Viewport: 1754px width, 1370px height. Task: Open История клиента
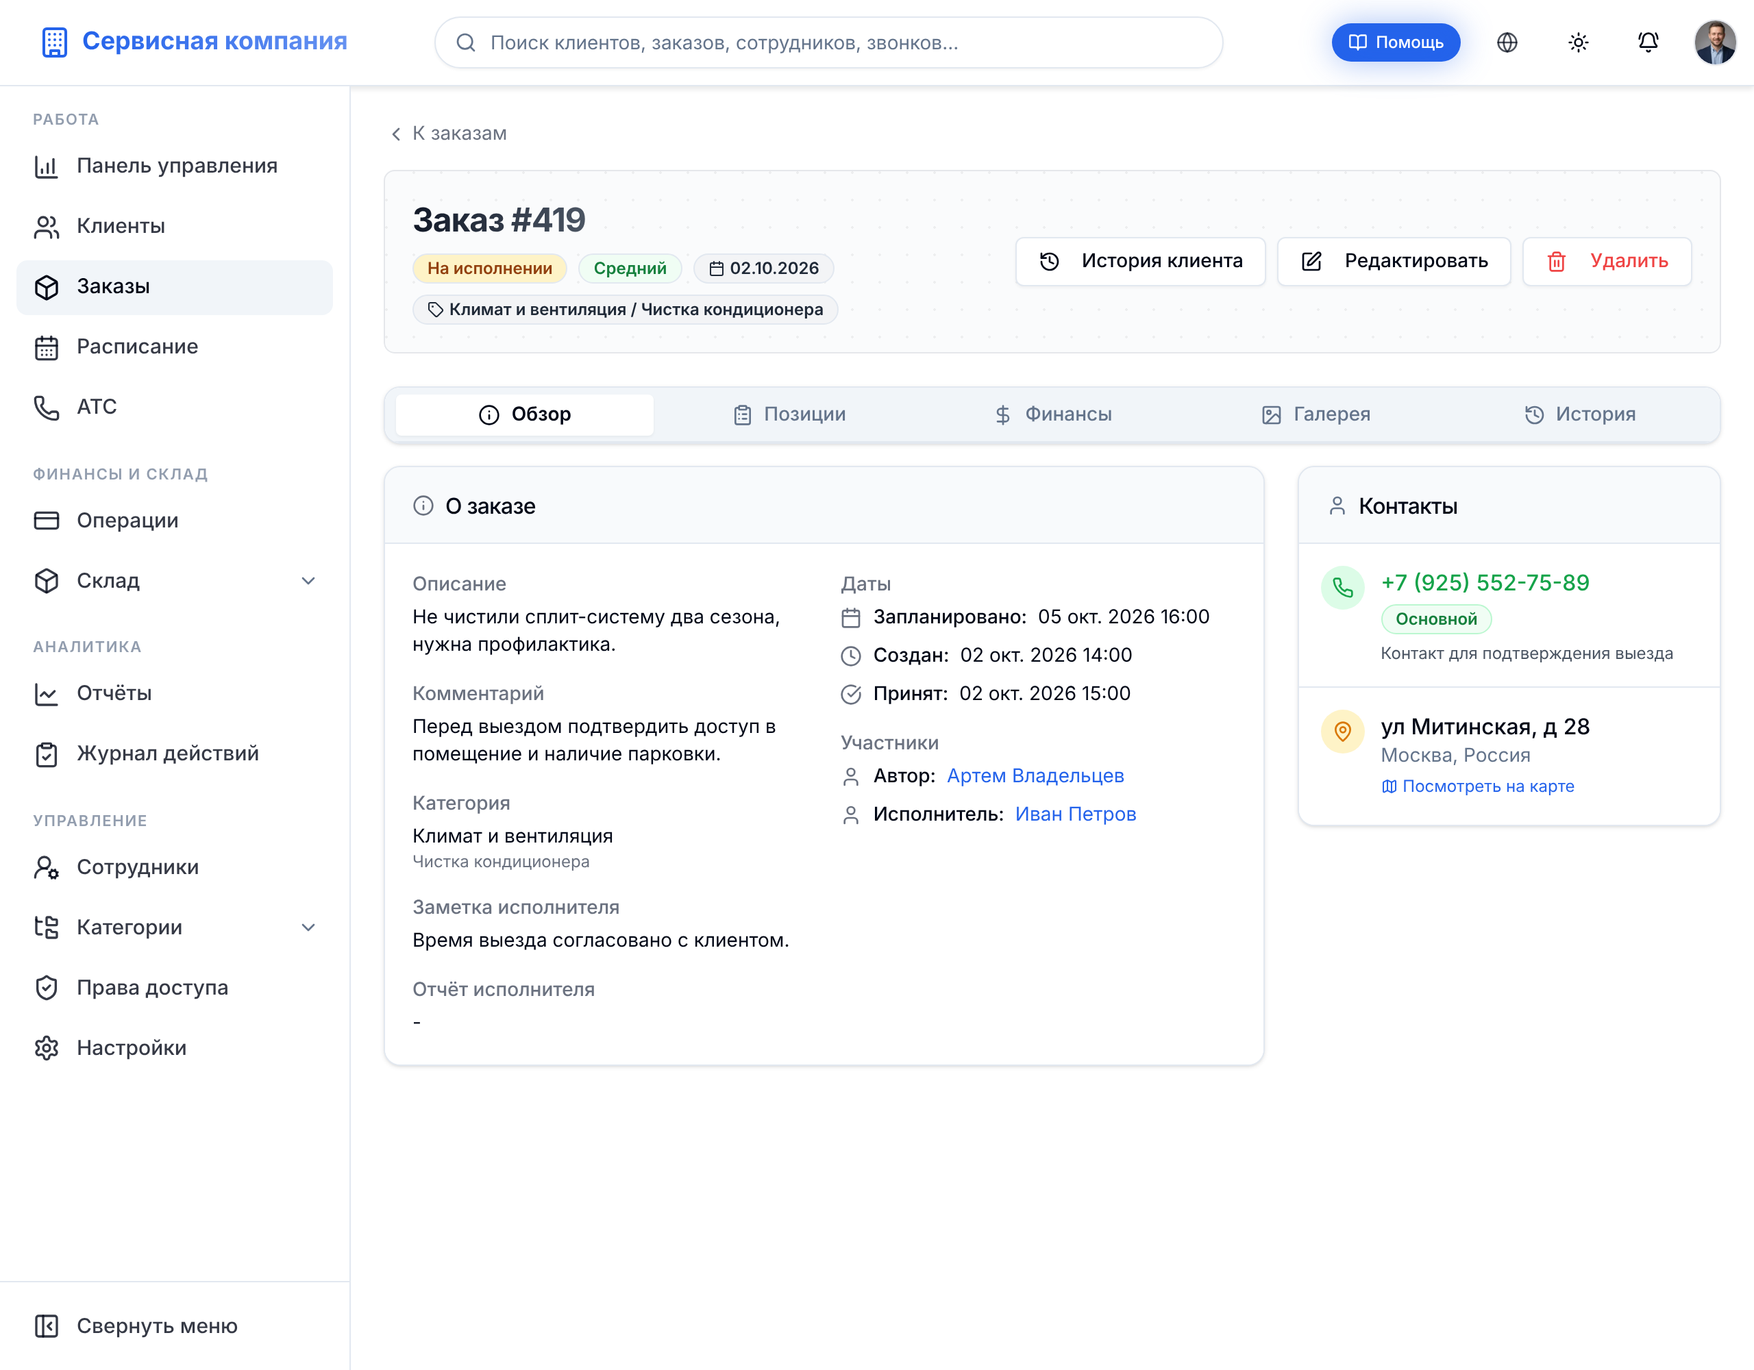pyautogui.click(x=1140, y=262)
